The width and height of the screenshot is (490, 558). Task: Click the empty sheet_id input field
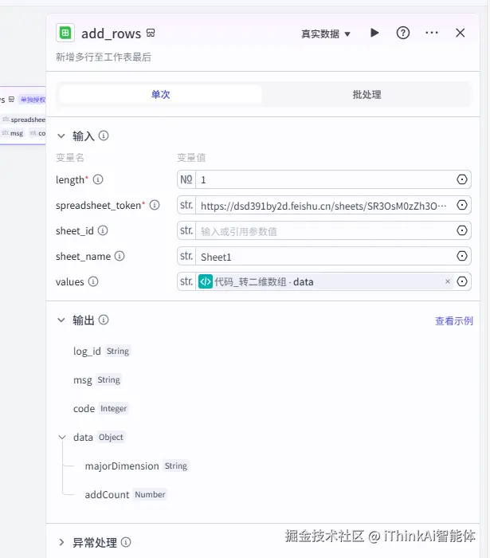(324, 231)
